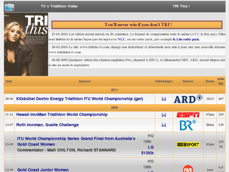Screen dimensions: 229x172
Task: Open TV = Triathlon Vidéo menu item
Action: (x=59, y=6)
